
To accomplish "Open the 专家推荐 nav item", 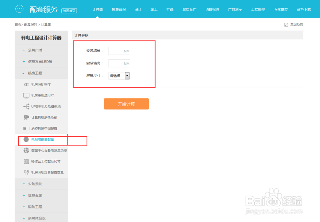I will 281,9.
